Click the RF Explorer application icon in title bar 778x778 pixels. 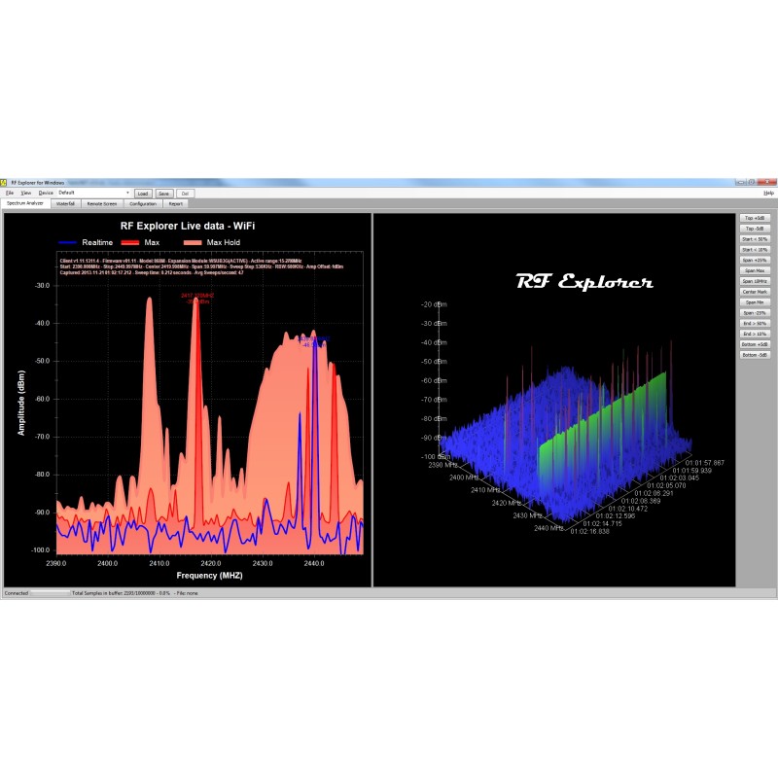point(4,183)
